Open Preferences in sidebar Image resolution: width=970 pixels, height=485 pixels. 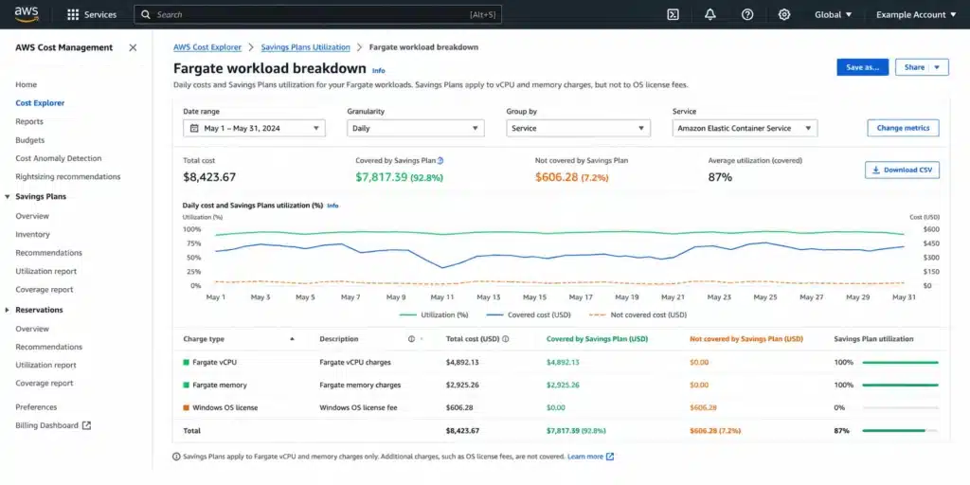(x=36, y=407)
